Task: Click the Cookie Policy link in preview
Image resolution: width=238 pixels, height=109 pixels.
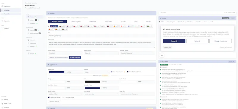Action: (x=167, y=47)
